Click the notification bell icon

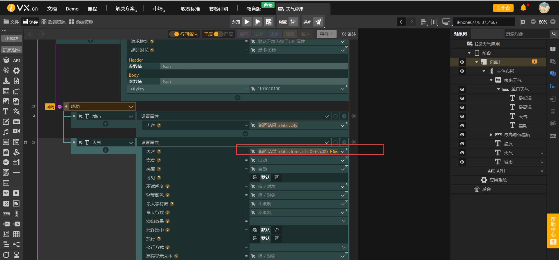(x=523, y=8)
